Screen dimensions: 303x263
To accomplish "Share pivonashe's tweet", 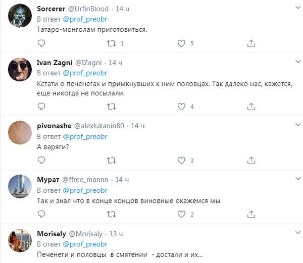I will (x=251, y=161).
